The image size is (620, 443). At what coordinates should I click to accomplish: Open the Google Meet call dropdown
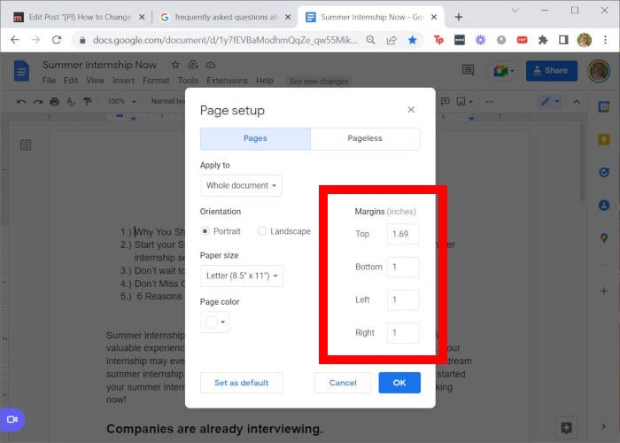click(x=503, y=71)
